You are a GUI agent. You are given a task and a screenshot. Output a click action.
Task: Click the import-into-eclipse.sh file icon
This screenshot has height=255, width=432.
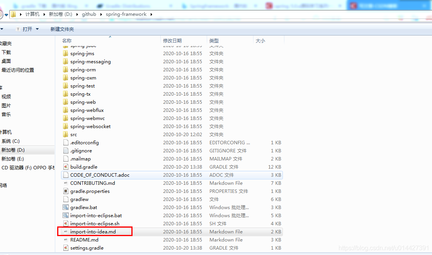point(66,223)
